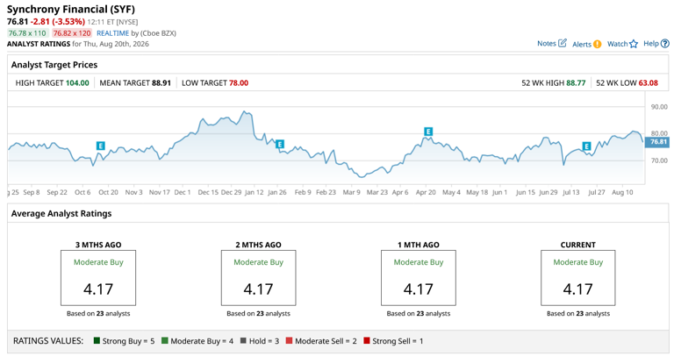Click the orange Alerts exclamation icon
Viewport: 674px width, 356px height.
pyautogui.click(x=597, y=44)
